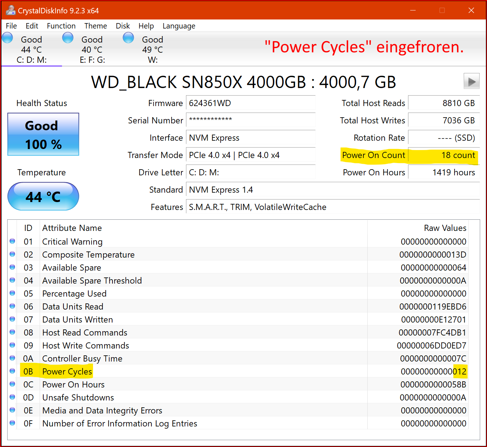
Task: Click the Standard field NVM Express 1.4
Action: pos(333,189)
